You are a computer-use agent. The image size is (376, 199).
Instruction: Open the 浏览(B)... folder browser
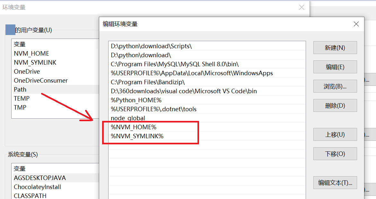[335, 86]
